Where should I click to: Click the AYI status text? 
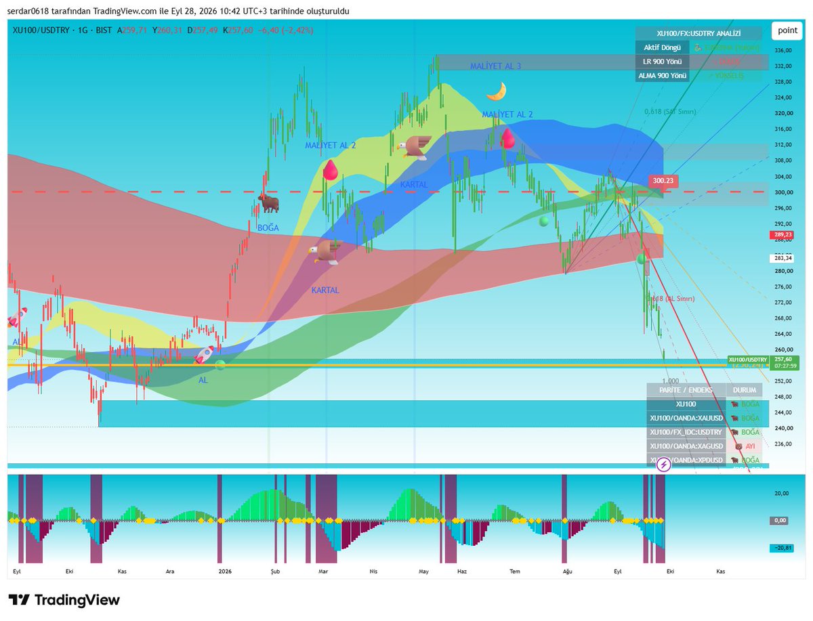tap(750, 446)
